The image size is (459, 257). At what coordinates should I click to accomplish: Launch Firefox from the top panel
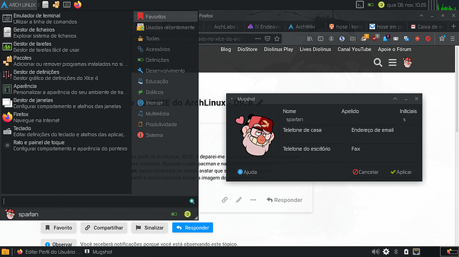(x=78, y=5)
